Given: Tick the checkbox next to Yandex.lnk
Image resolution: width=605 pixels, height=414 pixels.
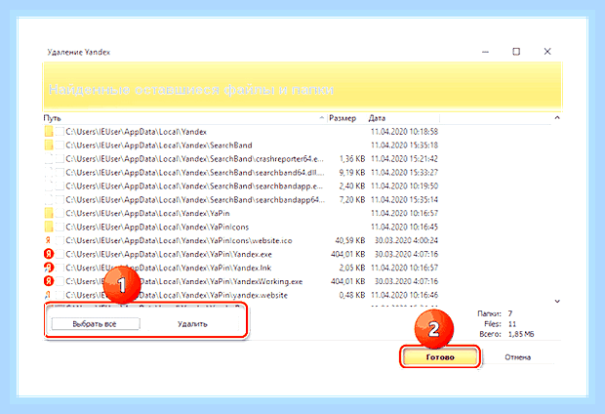Looking at the screenshot, I should click(60, 268).
